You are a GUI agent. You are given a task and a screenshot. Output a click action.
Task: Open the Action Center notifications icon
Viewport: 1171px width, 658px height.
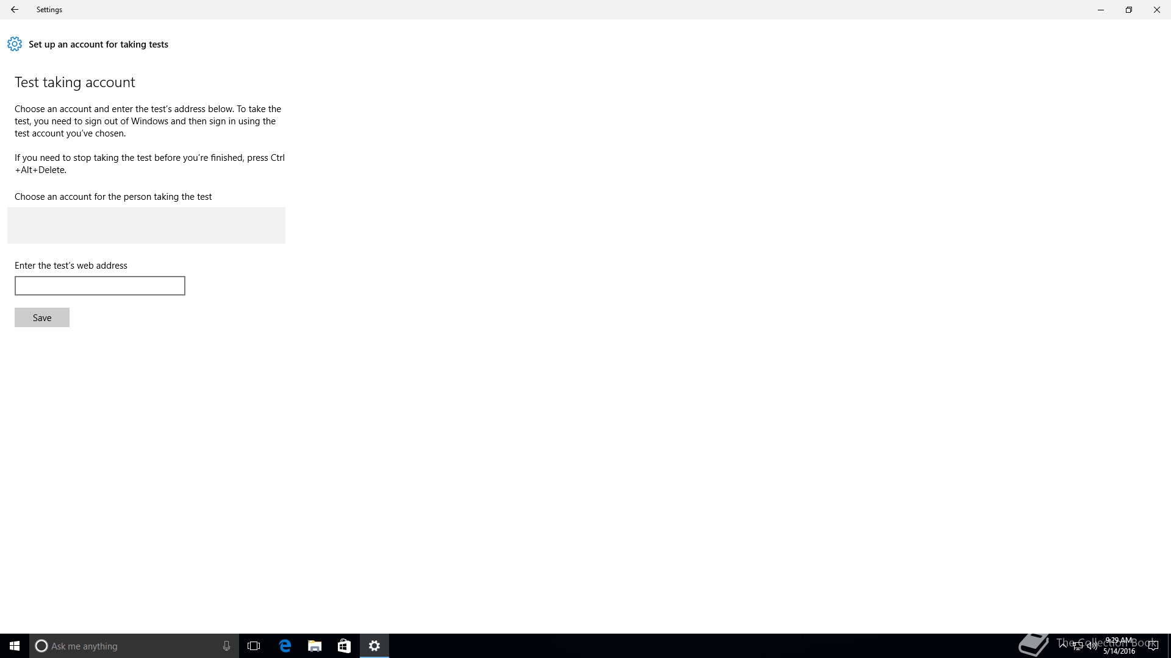point(1153,646)
